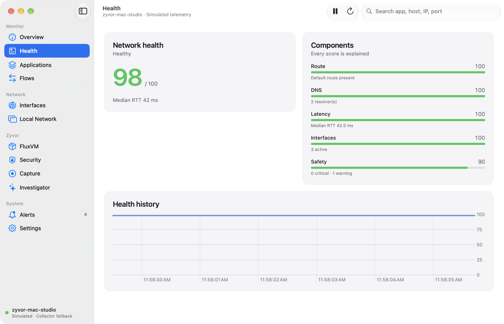Screen dimensions: 504x324
Task: Click the 11:58:03 AM timeline label
Action: 332,280
